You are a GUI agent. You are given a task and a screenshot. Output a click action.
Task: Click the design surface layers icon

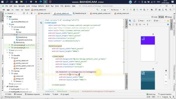click(x=130, y=21)
